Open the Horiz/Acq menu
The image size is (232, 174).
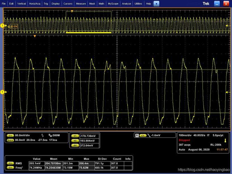click(x=35, y=4)
